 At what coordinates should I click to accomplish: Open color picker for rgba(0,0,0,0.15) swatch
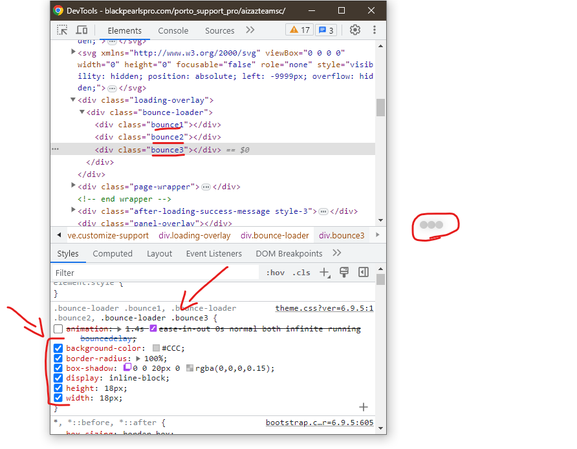(190, 368)
